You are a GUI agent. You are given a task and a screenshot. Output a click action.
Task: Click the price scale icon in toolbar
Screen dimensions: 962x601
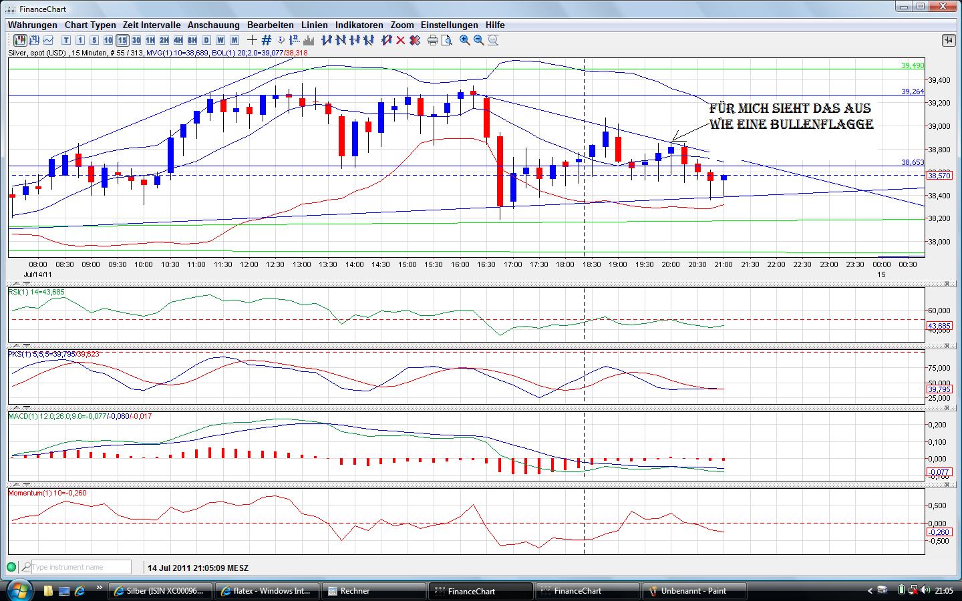(293, 40)
